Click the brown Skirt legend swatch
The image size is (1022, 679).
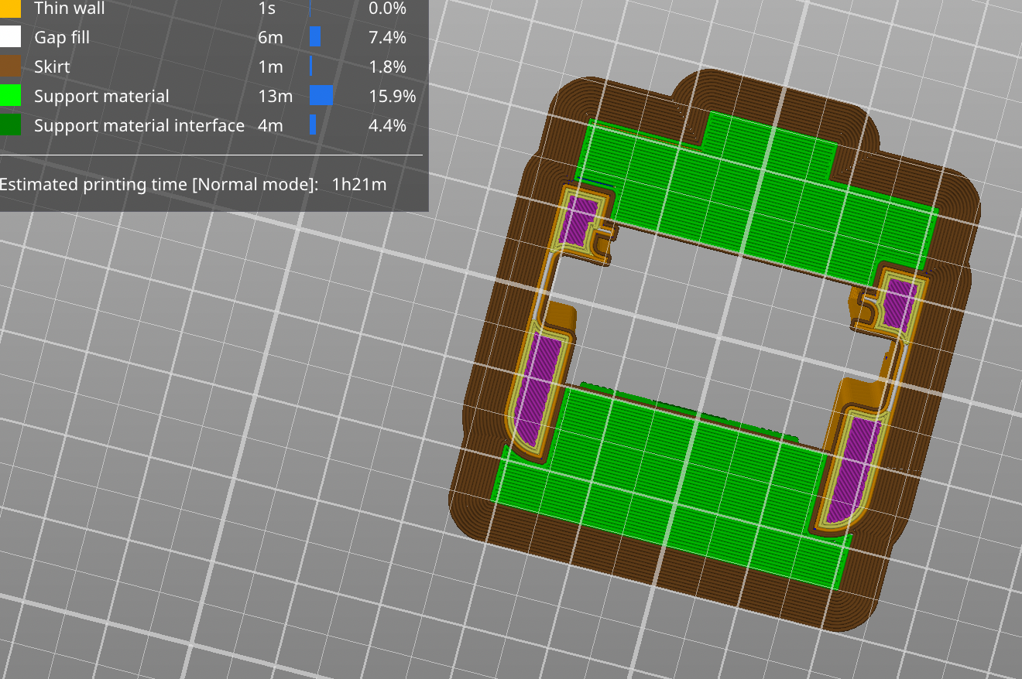pos(10,67)
